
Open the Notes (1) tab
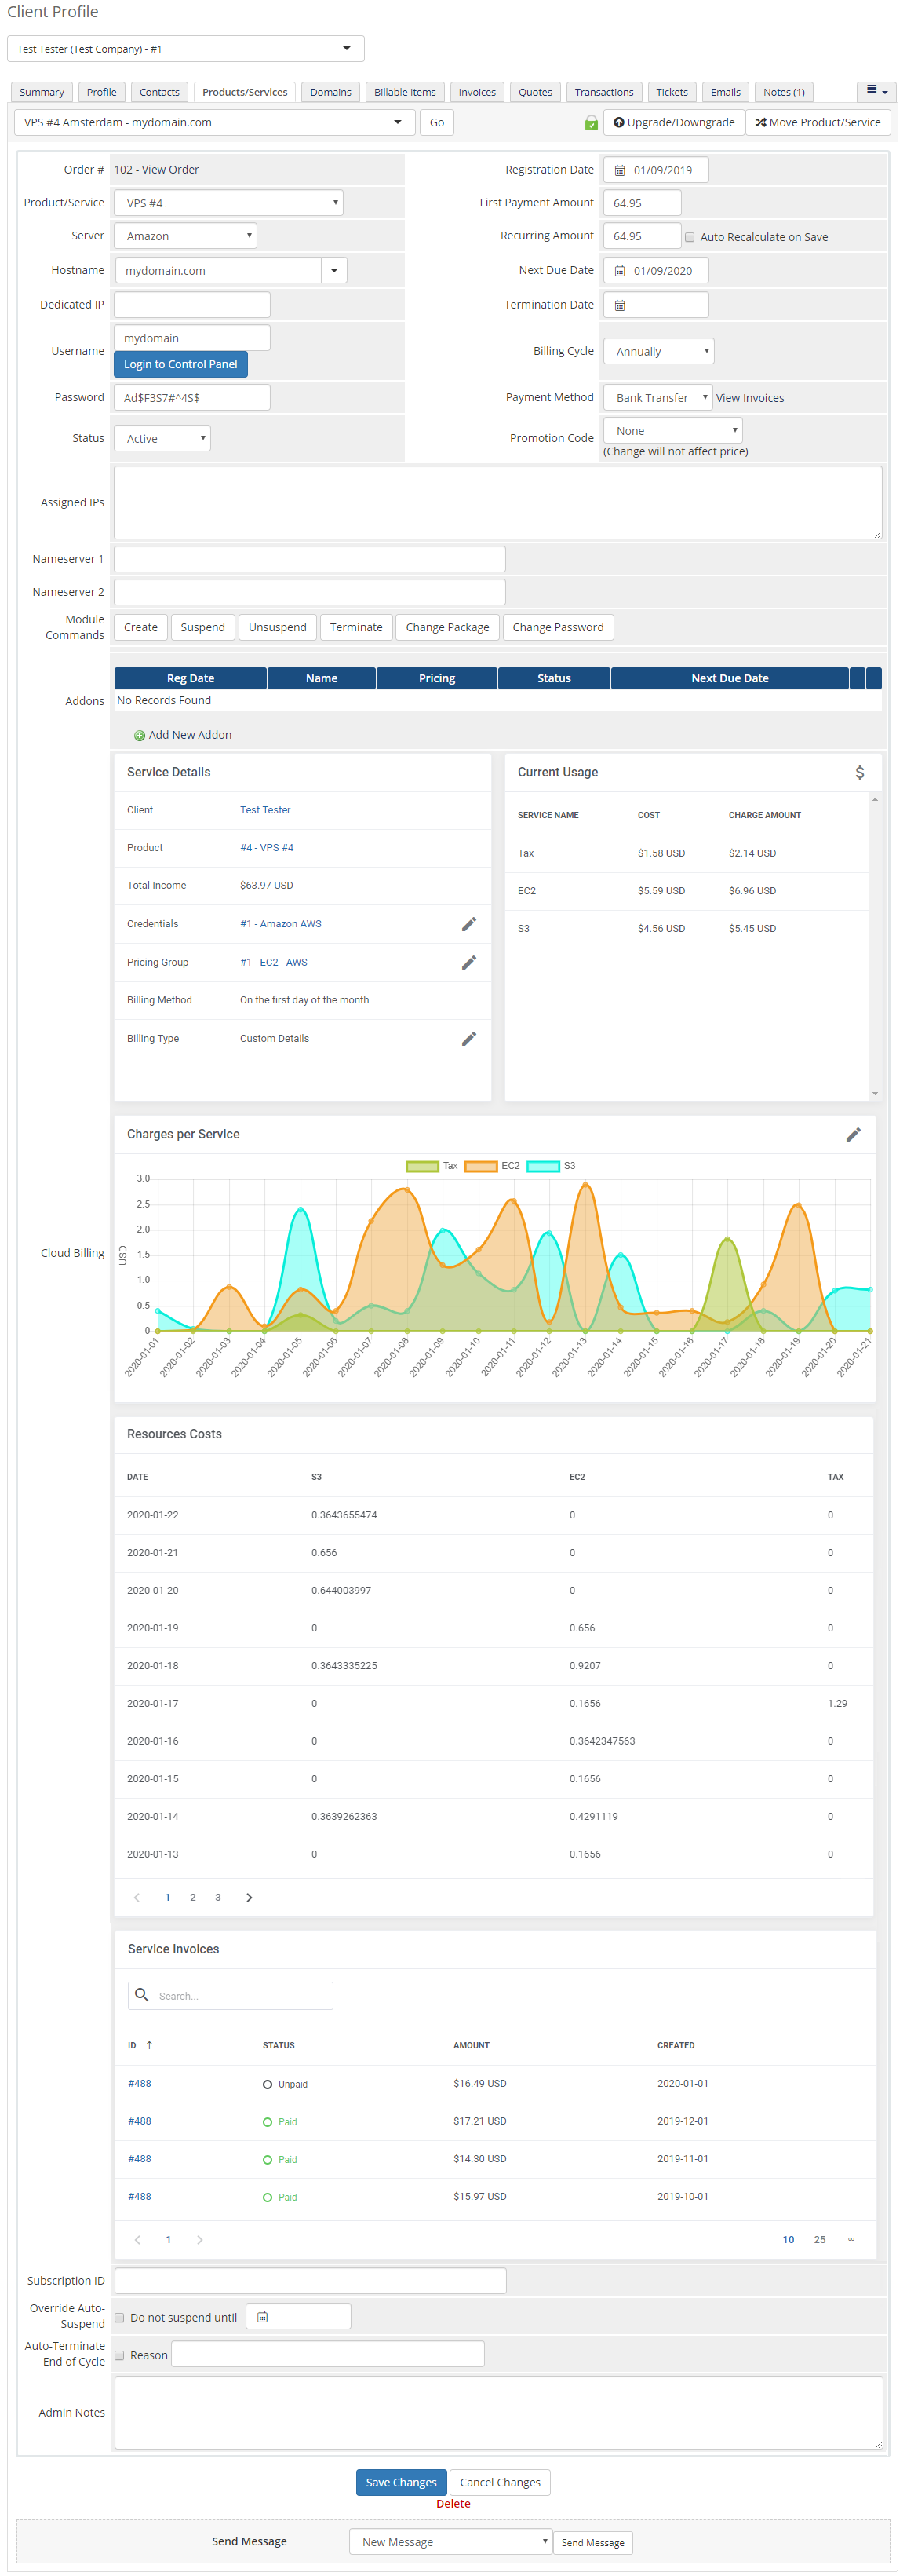[x=784, y=92]
